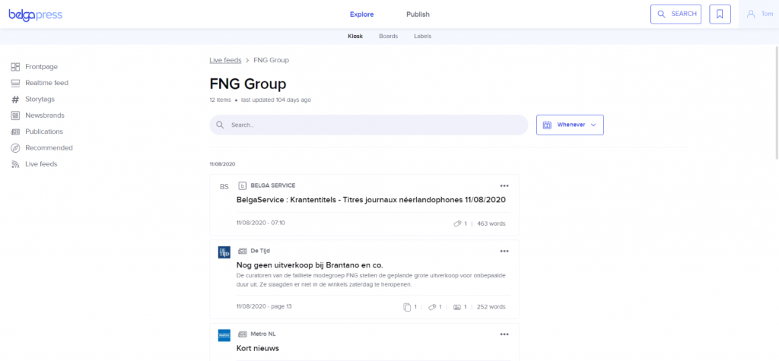Click the Realtime feed sidebar icon
The width and height of the screenshot is (779, 361).
click(15, 83)
